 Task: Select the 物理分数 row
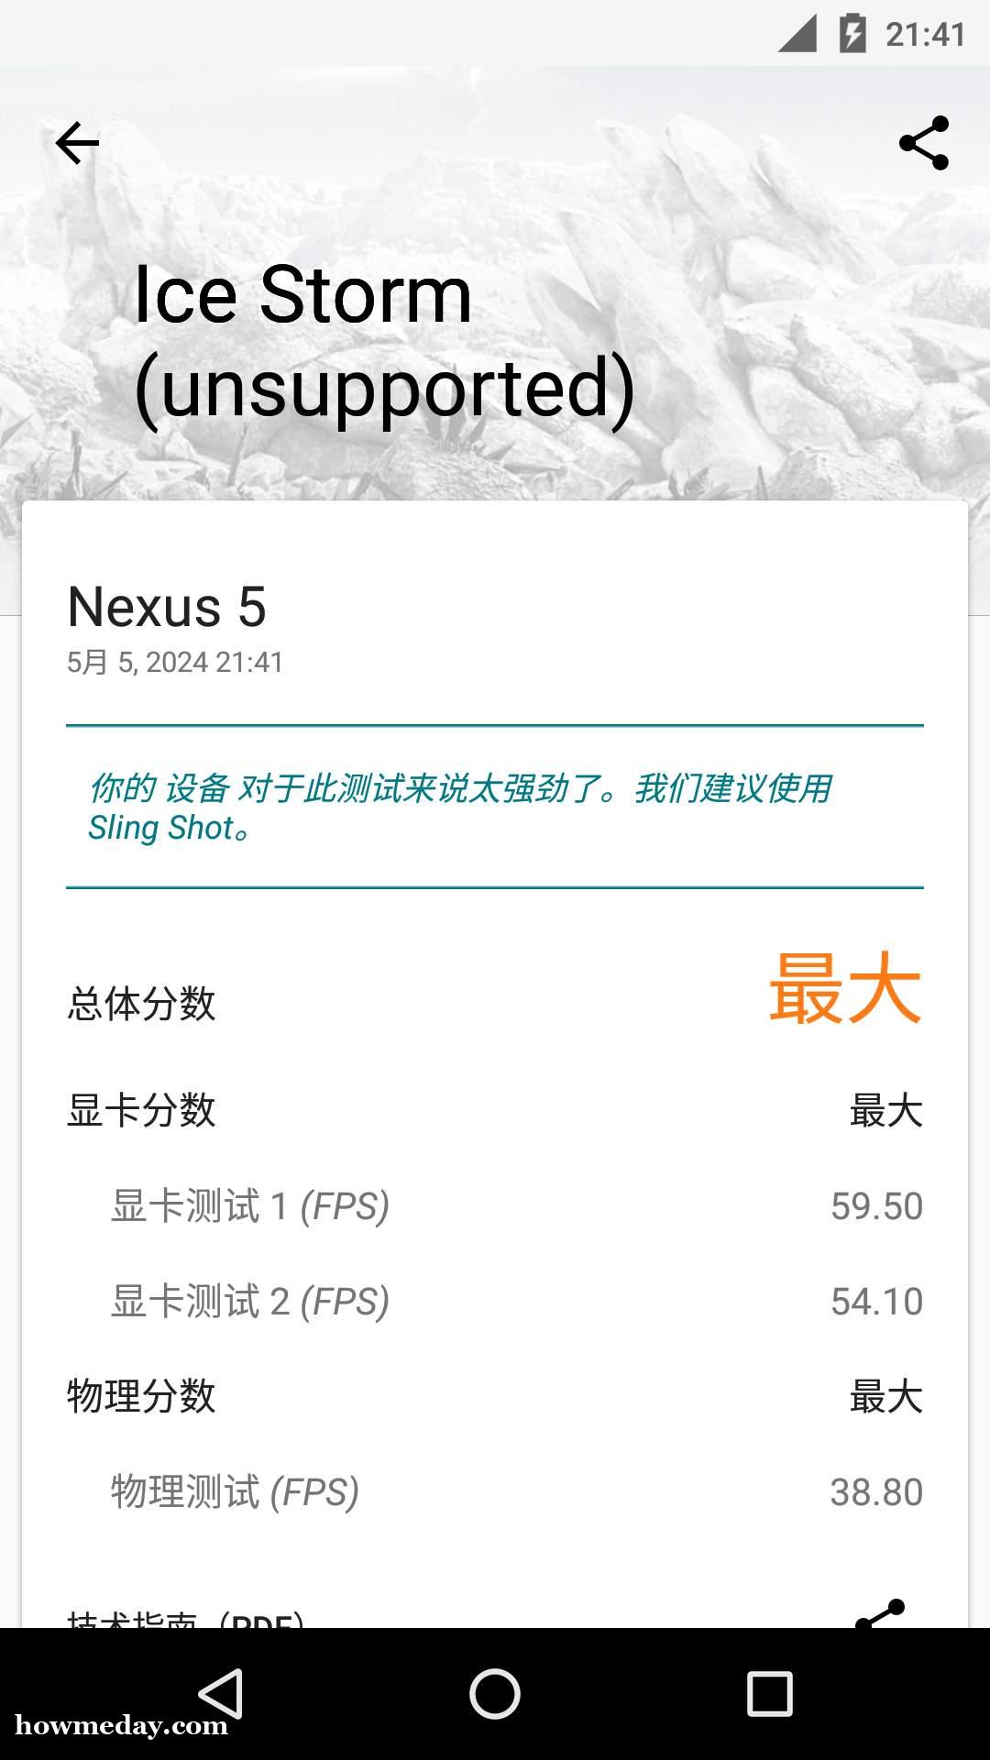tap(495, 1397)
